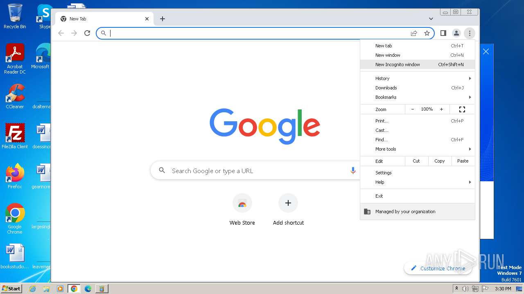
Task: Open the Google Chrome desktop icon
Action: [15, 218]
